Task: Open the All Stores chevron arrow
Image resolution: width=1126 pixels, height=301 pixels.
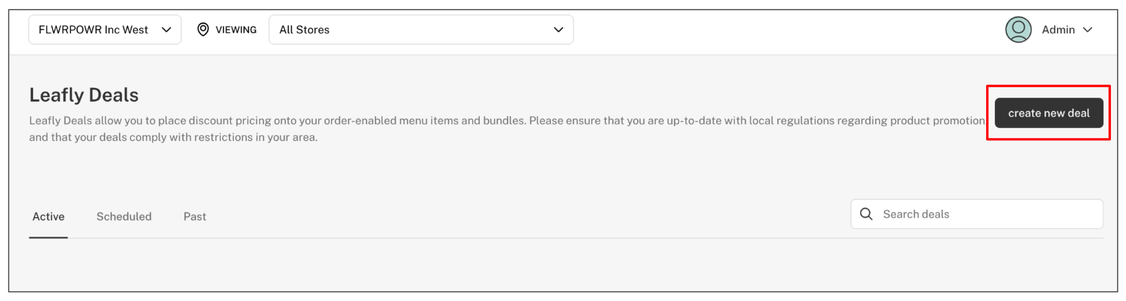Action: [x=558, y=30]
